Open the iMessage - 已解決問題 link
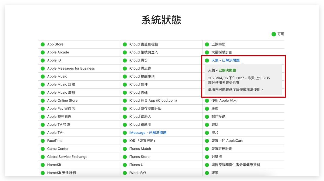Viewport: 324px width, 181px height. click(148, 133)
